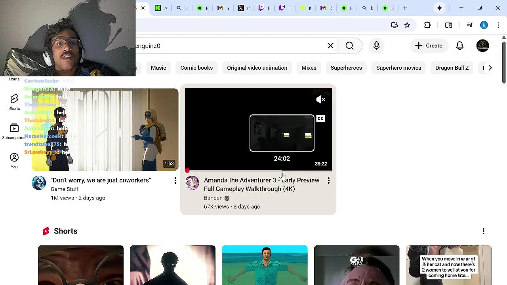Start voice search with the microphone
The width and height of the screenshot is (507, 285).
(376, 46)
